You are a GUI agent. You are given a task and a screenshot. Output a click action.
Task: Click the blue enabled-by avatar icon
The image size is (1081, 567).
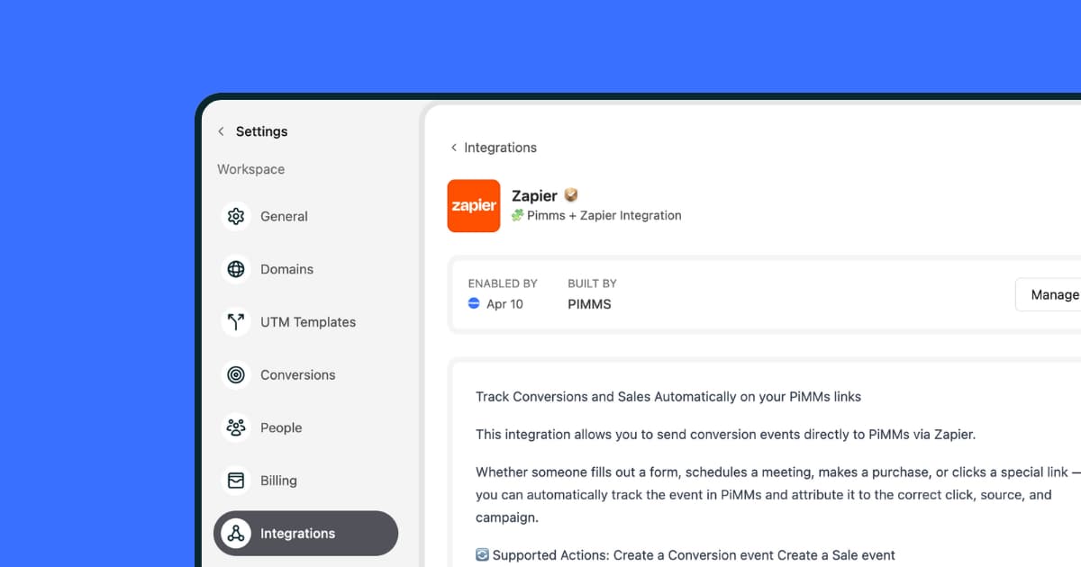point(473,304)
